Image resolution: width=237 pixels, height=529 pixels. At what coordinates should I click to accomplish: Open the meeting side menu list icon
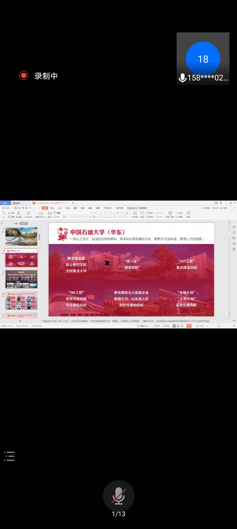9,456
